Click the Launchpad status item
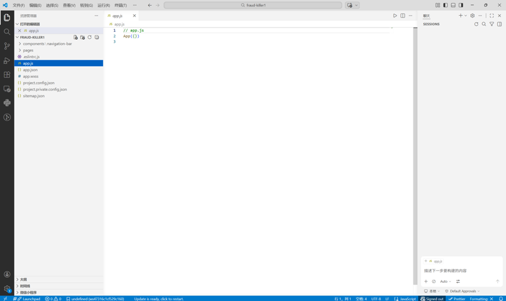The width and height of the screenshot is (506, 301). tap(29, 299)
